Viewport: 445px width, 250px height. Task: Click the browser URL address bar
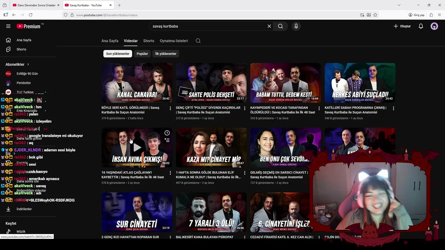click(216, 15)
